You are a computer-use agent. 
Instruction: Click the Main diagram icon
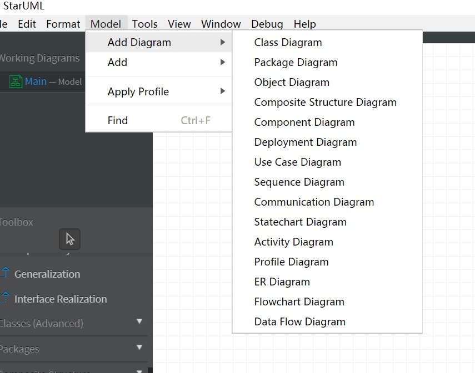tap(16, 81)
